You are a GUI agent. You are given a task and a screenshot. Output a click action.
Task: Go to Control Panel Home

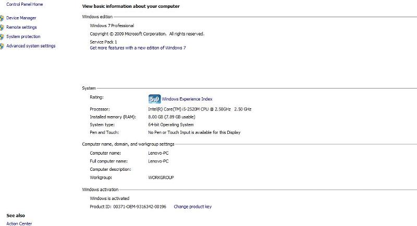pyautogui.click(x=24, y=4)
